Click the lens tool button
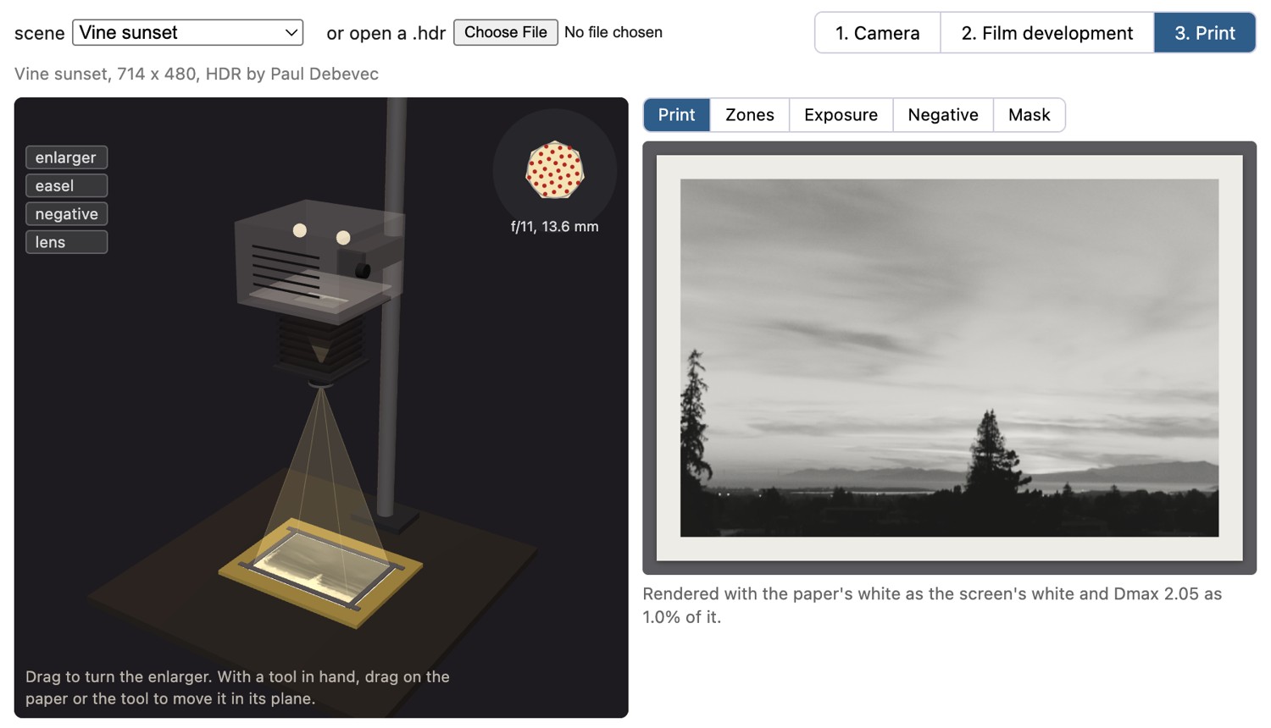Viewport: 1271px width, 728px height. point(66,242)
